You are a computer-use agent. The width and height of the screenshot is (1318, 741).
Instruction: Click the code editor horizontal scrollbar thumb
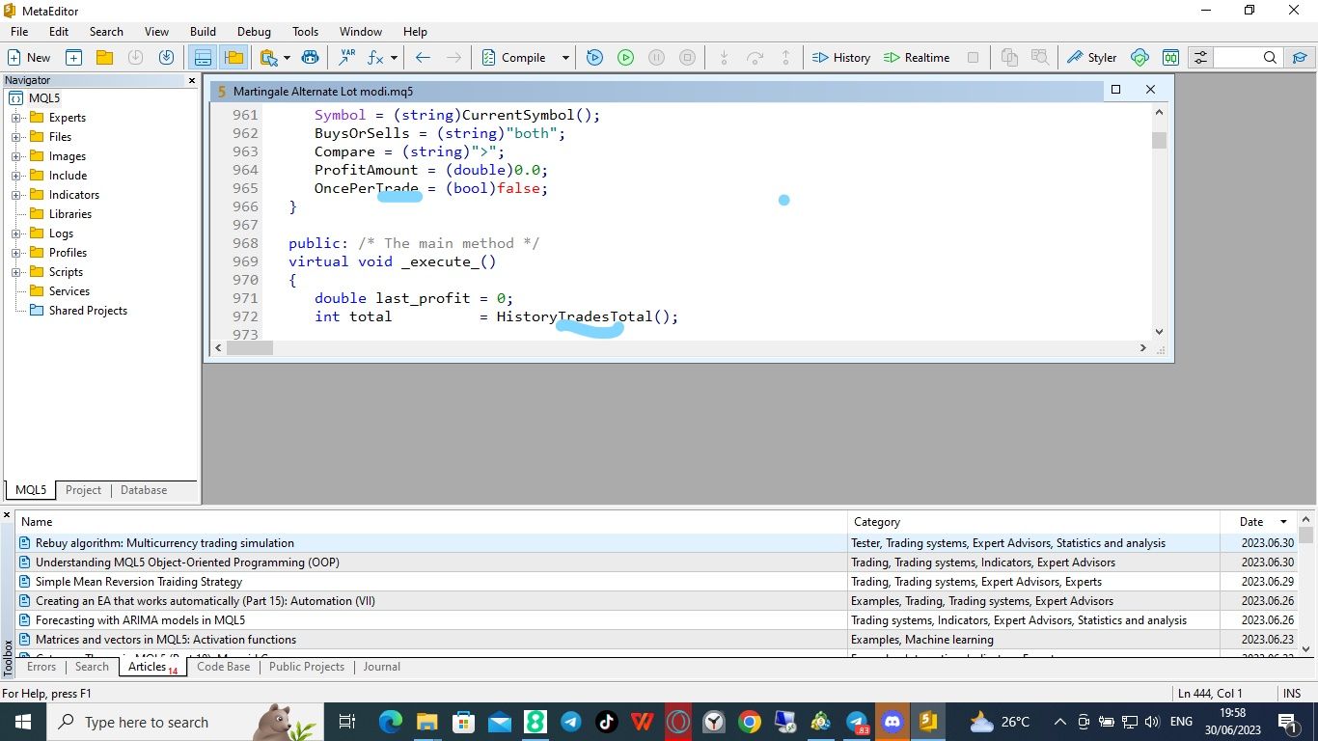[250, 348]
